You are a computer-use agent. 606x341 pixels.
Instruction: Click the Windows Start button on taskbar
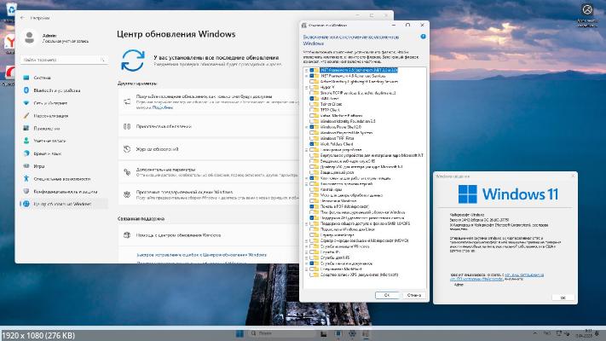click(x=240, y=332)
